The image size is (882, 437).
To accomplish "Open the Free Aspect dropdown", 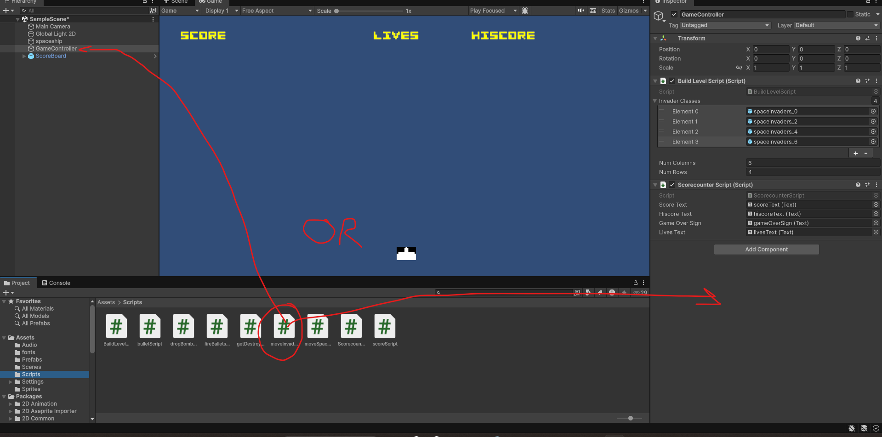I will (x=276, y=11).
